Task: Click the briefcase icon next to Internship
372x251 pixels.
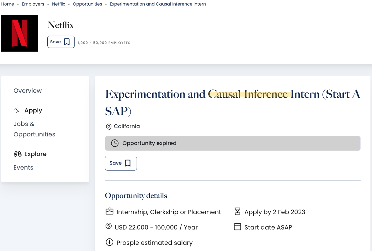Action: click(x=109, y=212)
